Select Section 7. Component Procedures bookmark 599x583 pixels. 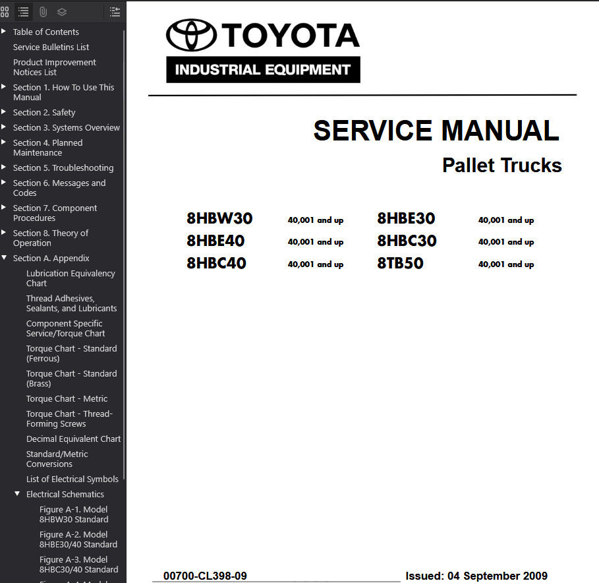pos(55,213)
